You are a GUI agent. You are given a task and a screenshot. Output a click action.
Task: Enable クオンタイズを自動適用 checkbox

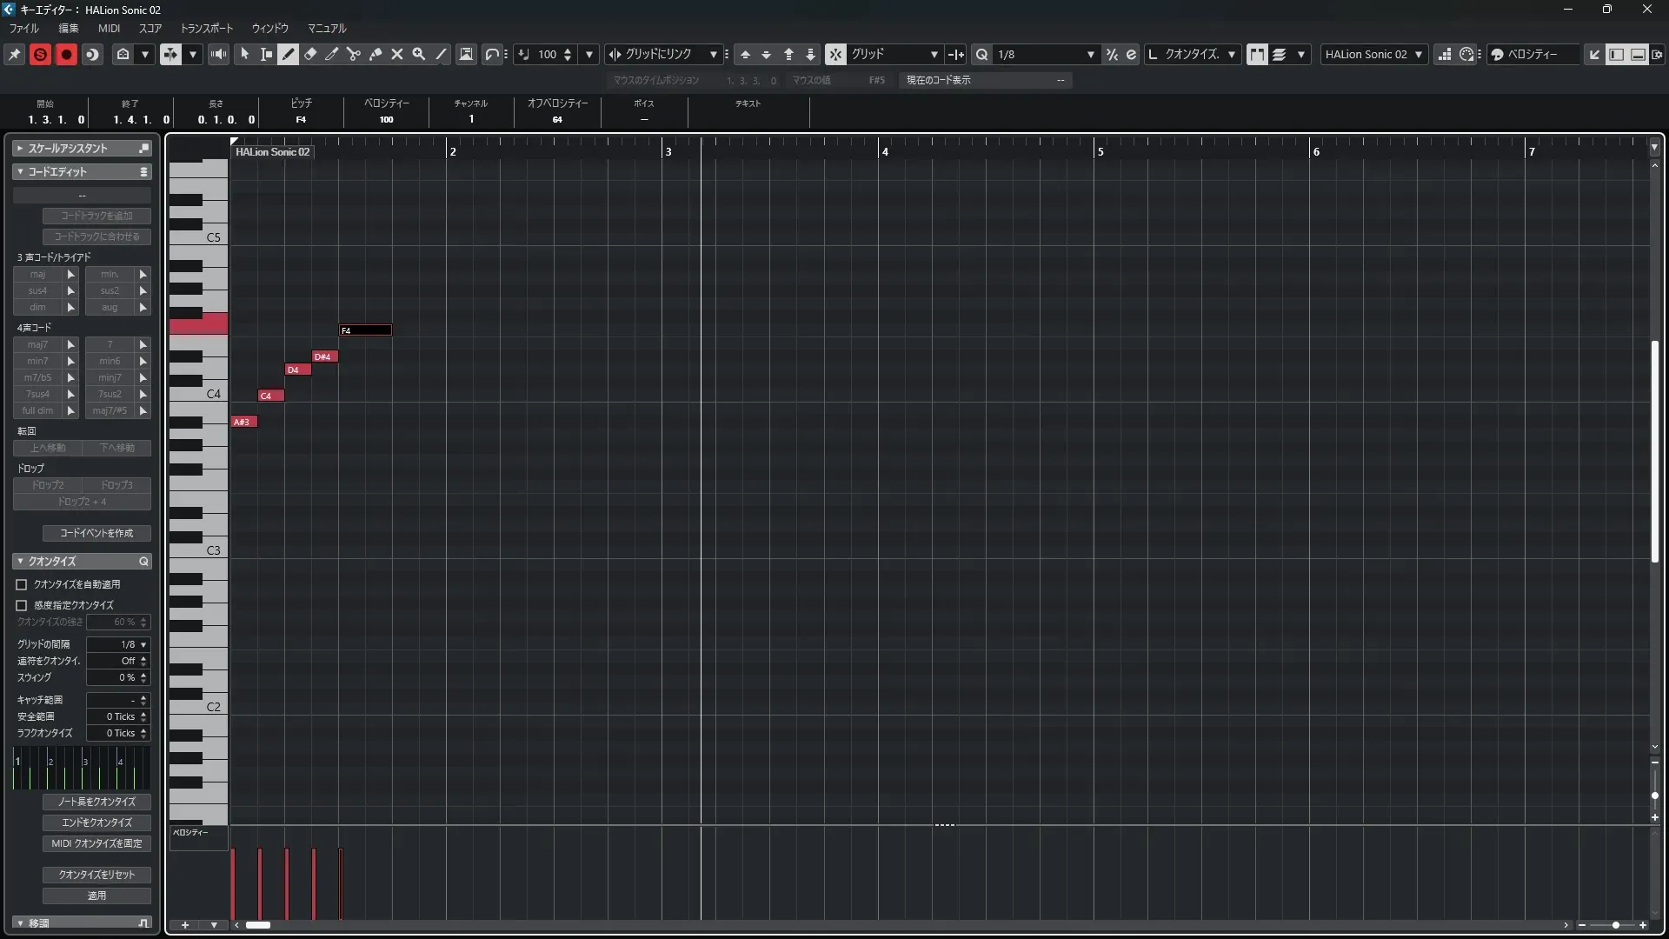[x=22, y=584]
